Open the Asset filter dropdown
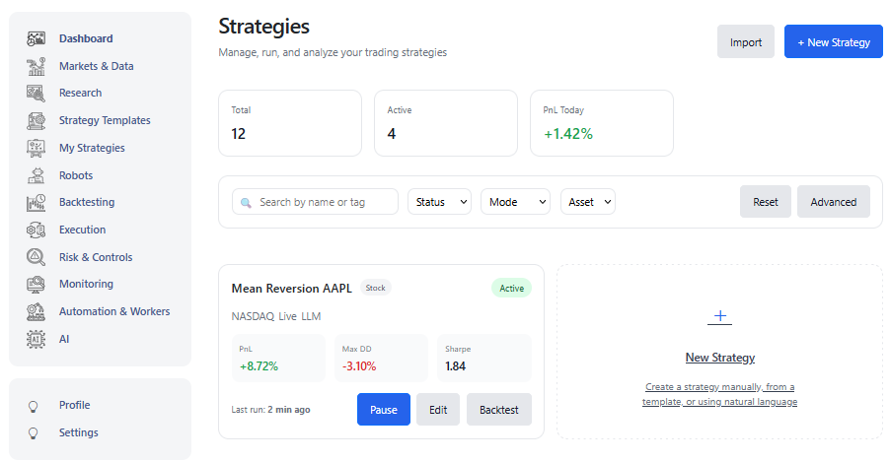The image size is (890, 462). tap(588, 202)
